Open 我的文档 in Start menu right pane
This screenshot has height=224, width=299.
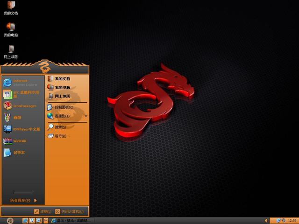pyautogui.click(x=67, y=78)
